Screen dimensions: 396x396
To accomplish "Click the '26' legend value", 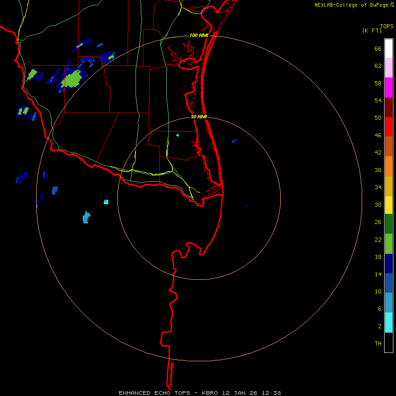I will 378,222.
